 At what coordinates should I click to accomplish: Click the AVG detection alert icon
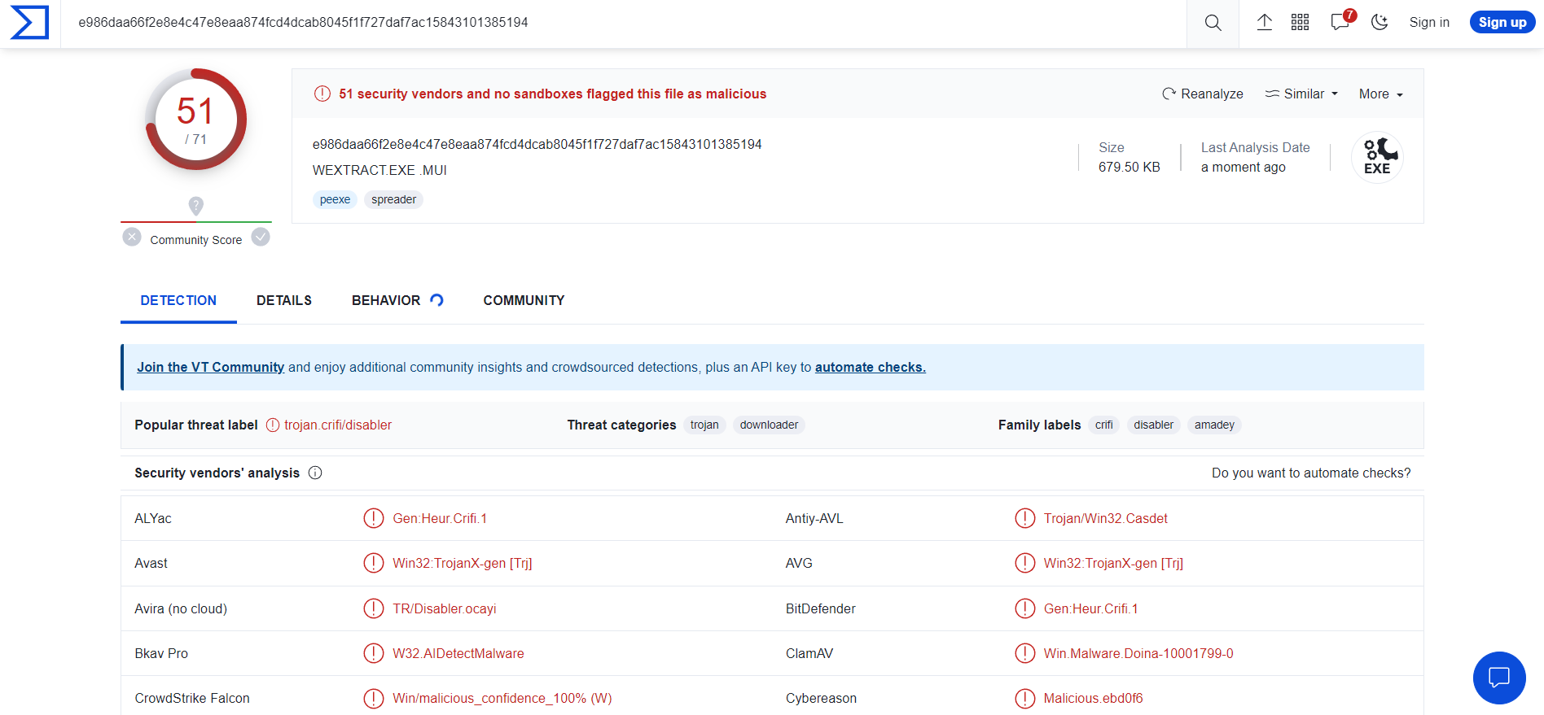click(1025, 563)
